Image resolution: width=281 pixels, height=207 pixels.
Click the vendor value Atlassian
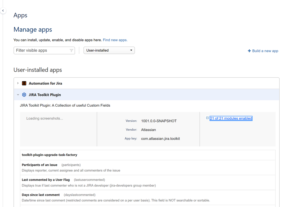pyautogui.click(x=149, y=130)
